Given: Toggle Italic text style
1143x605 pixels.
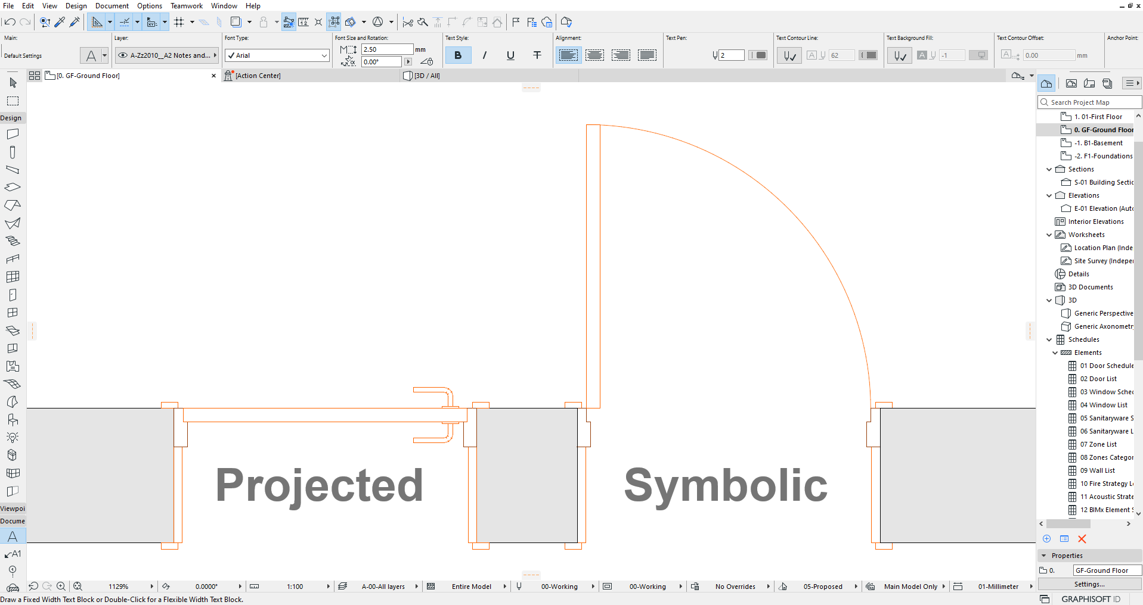Looking at the screenshot, I should 484,55.
